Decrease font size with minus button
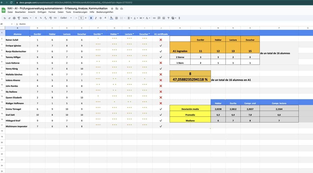The width and height of the screenshot is (313, 173). pos(76,18)
